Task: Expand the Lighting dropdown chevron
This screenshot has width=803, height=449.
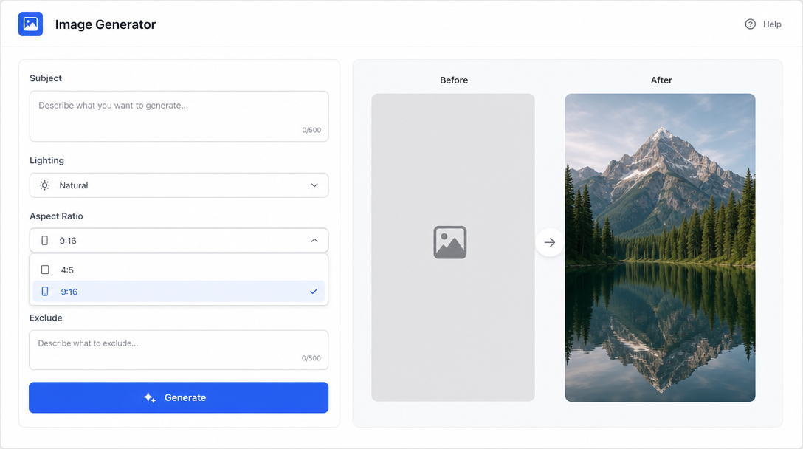Action: (x=314, y=185)
